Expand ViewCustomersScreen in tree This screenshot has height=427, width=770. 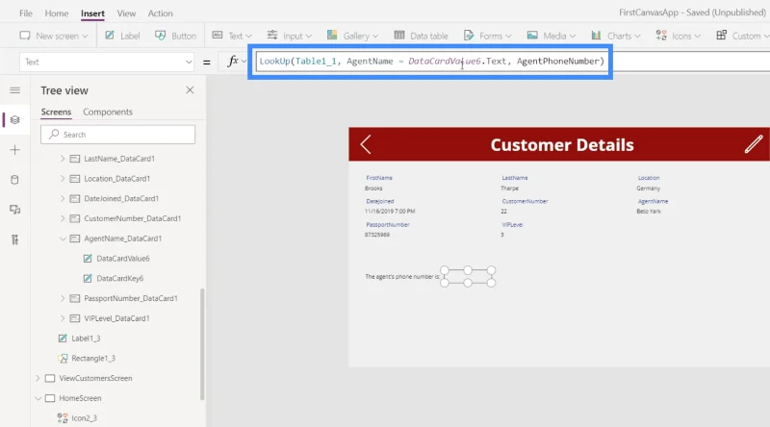[38, 378]
